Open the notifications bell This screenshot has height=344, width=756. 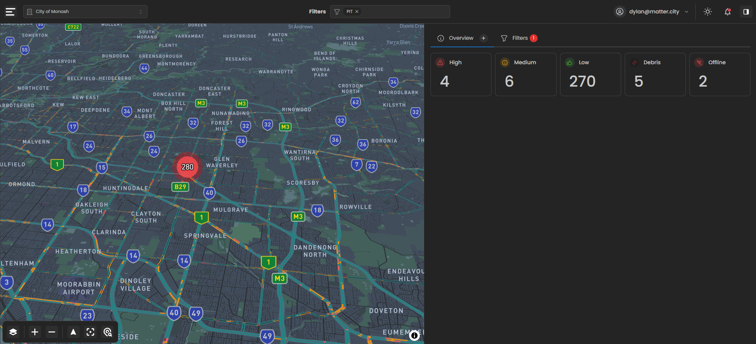728,11
